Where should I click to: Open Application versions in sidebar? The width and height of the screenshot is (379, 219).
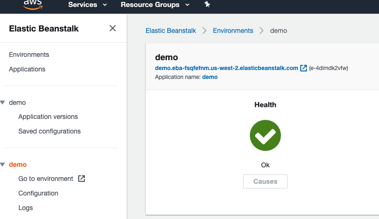[x=48, y=117]
